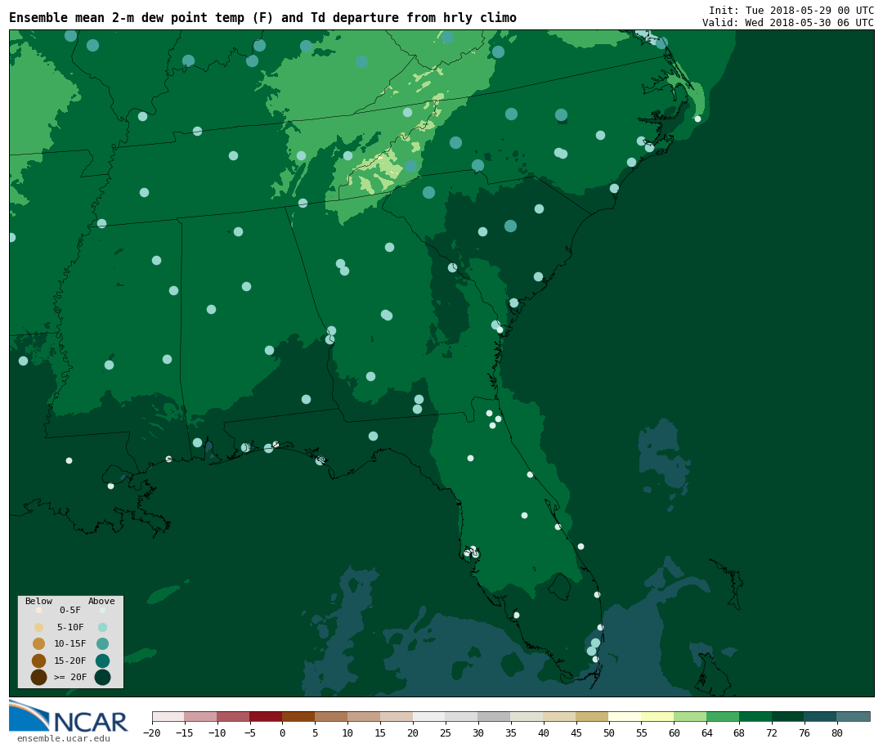Click the '>= 20F' legend label

pos(69,677)
